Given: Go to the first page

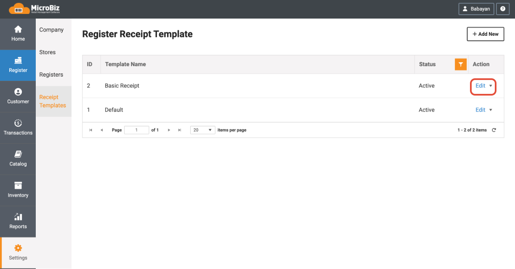Looking at the screenshot, I should [91, 130].
